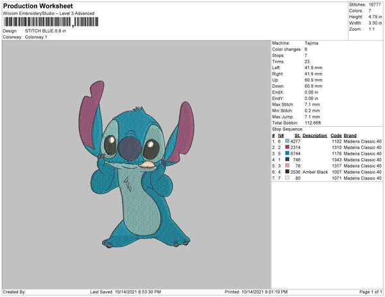
Task: Click the 'EndX:' value 0.00 in
Action: (311, 92)
